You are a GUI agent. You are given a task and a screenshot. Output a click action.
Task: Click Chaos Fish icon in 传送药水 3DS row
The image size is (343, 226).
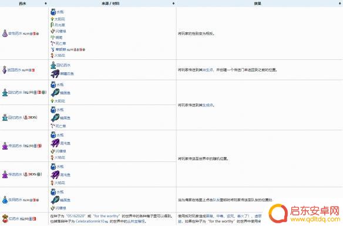click(x=55, y=175)
